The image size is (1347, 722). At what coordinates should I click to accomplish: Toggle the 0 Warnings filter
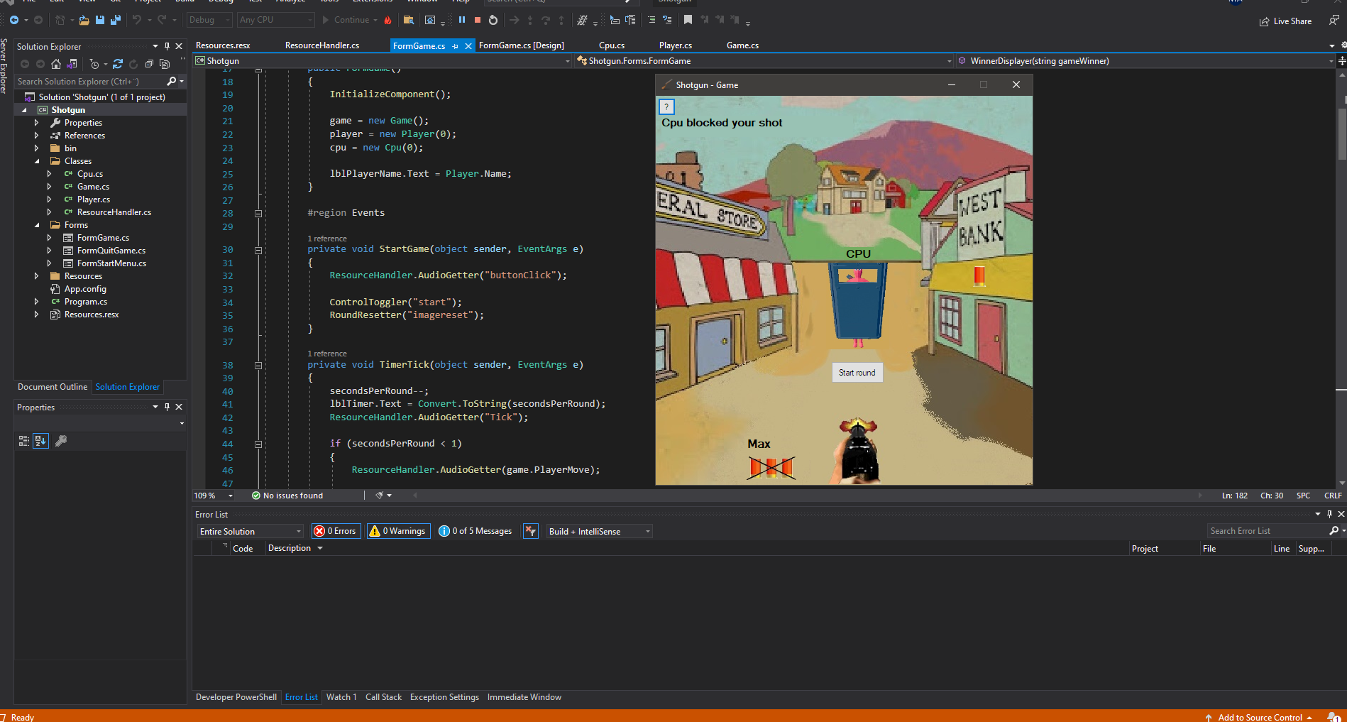point(398,530)
